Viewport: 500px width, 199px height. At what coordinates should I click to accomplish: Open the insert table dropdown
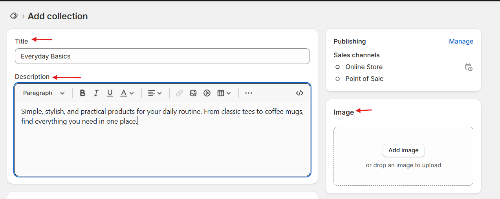click(224, 93)
